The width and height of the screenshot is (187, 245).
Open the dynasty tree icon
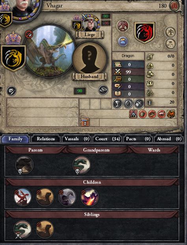(170, 32)
